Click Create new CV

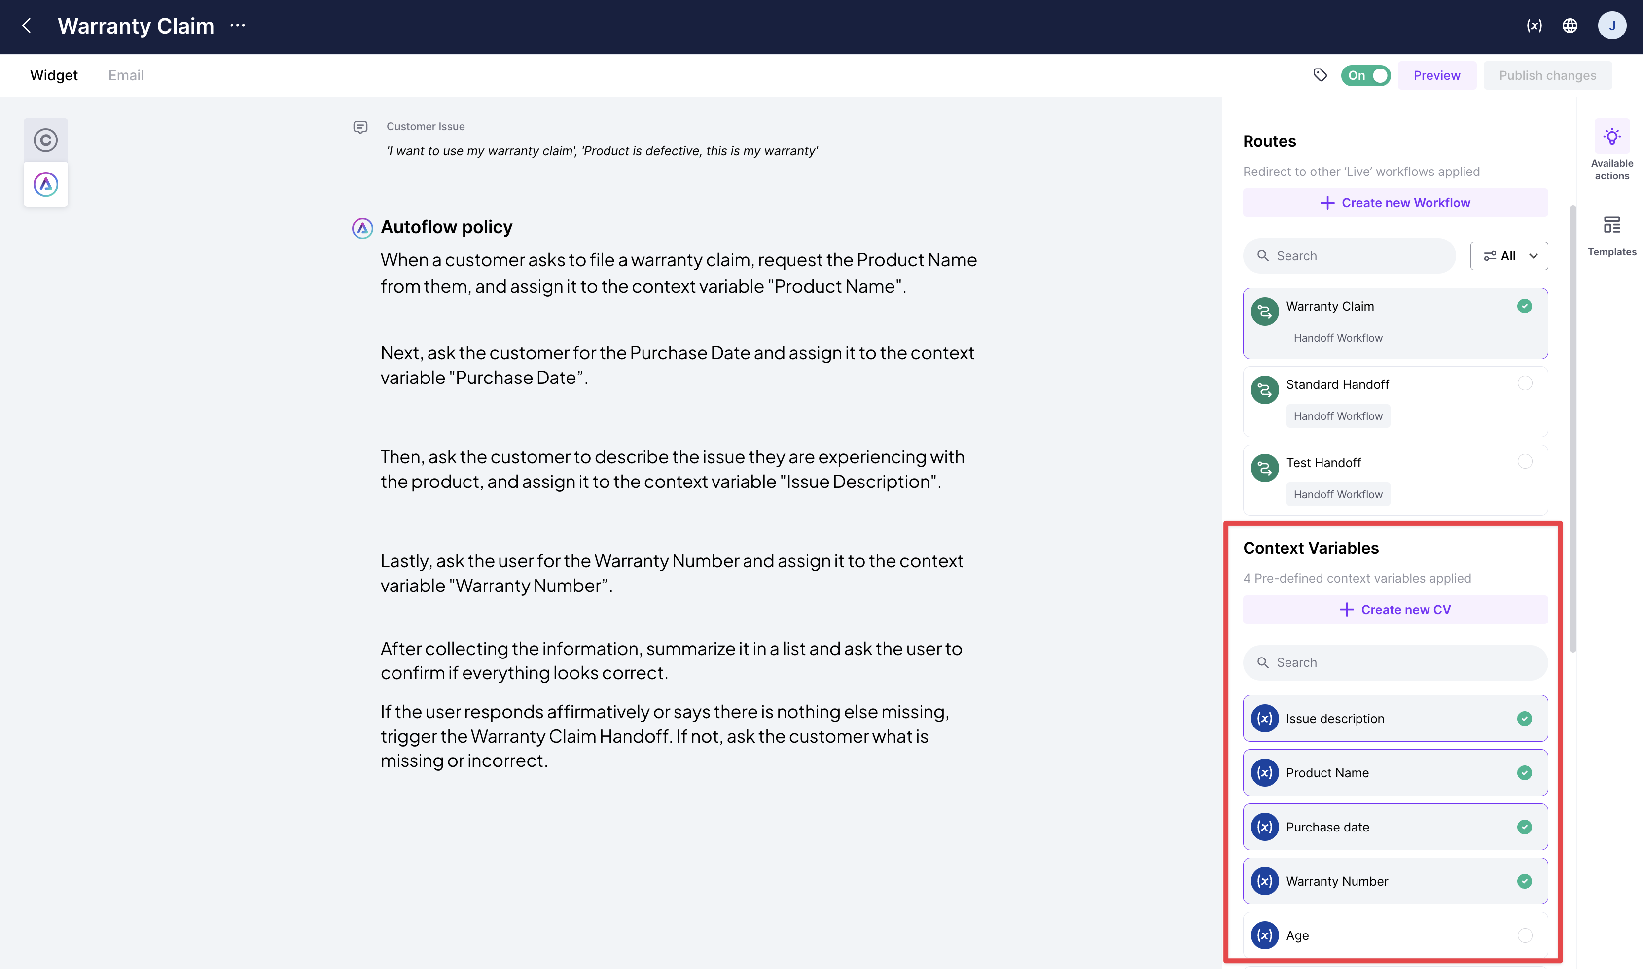1395,609
